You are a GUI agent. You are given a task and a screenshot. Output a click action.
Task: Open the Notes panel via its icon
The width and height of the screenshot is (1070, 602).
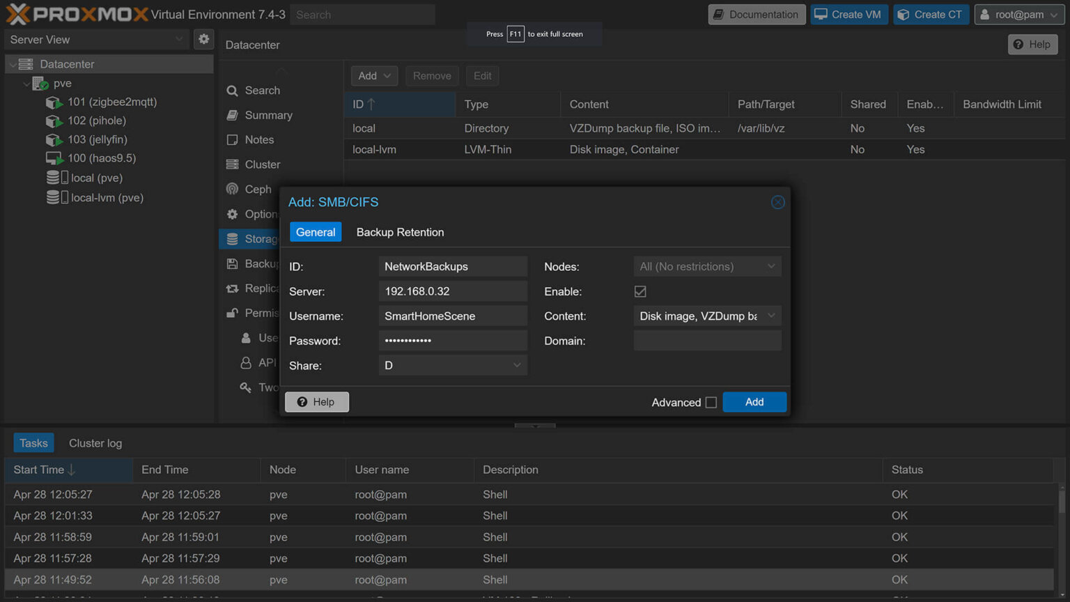click(x=232, y=139)
